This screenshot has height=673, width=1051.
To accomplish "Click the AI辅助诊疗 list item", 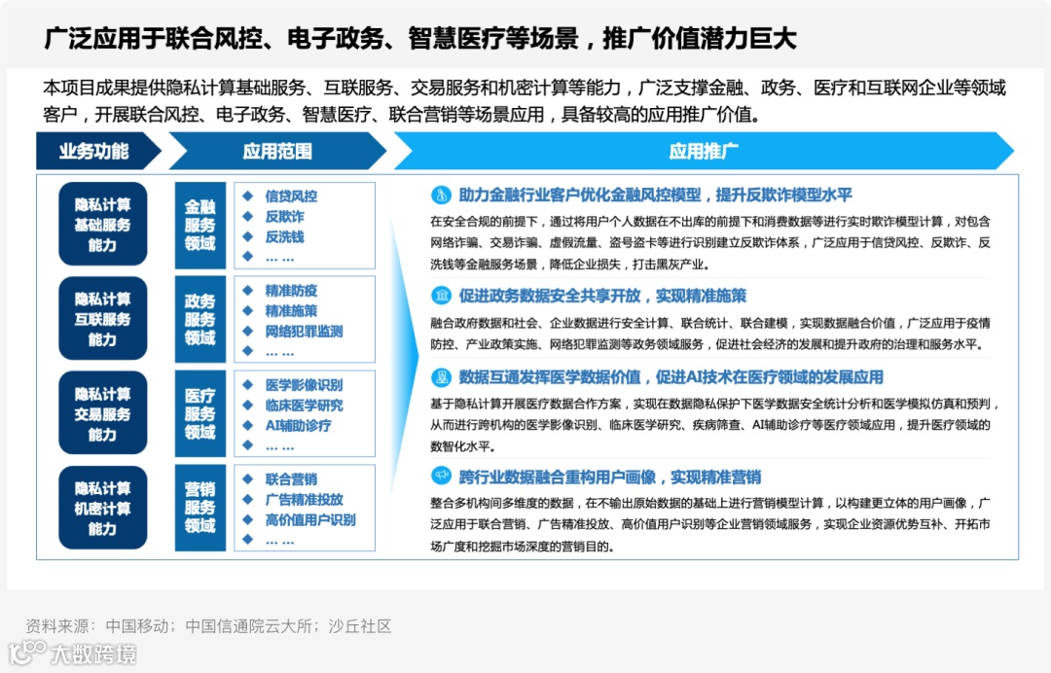I will 298,425.
